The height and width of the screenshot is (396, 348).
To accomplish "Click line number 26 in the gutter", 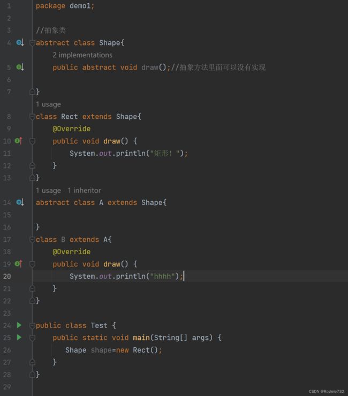I will pos(7,350).
